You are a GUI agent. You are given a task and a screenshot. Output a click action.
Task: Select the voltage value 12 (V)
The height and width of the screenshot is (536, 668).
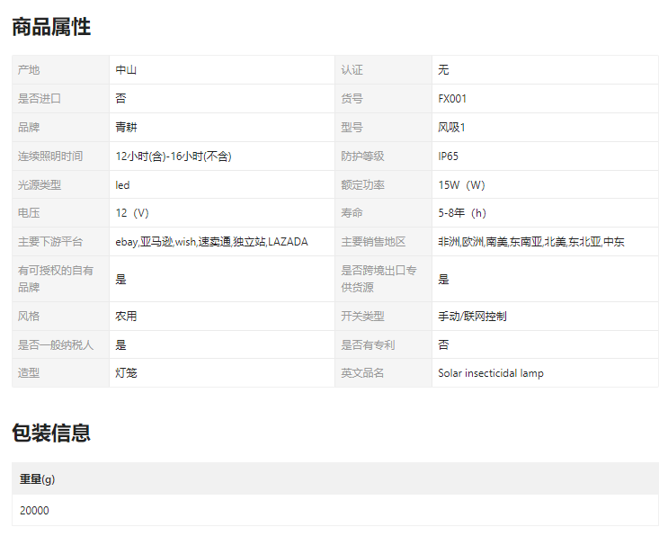coord(131,214)
